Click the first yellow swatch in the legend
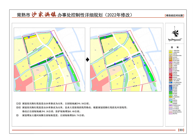The height and width of the screenshot is (138, 196). point(171,50)
